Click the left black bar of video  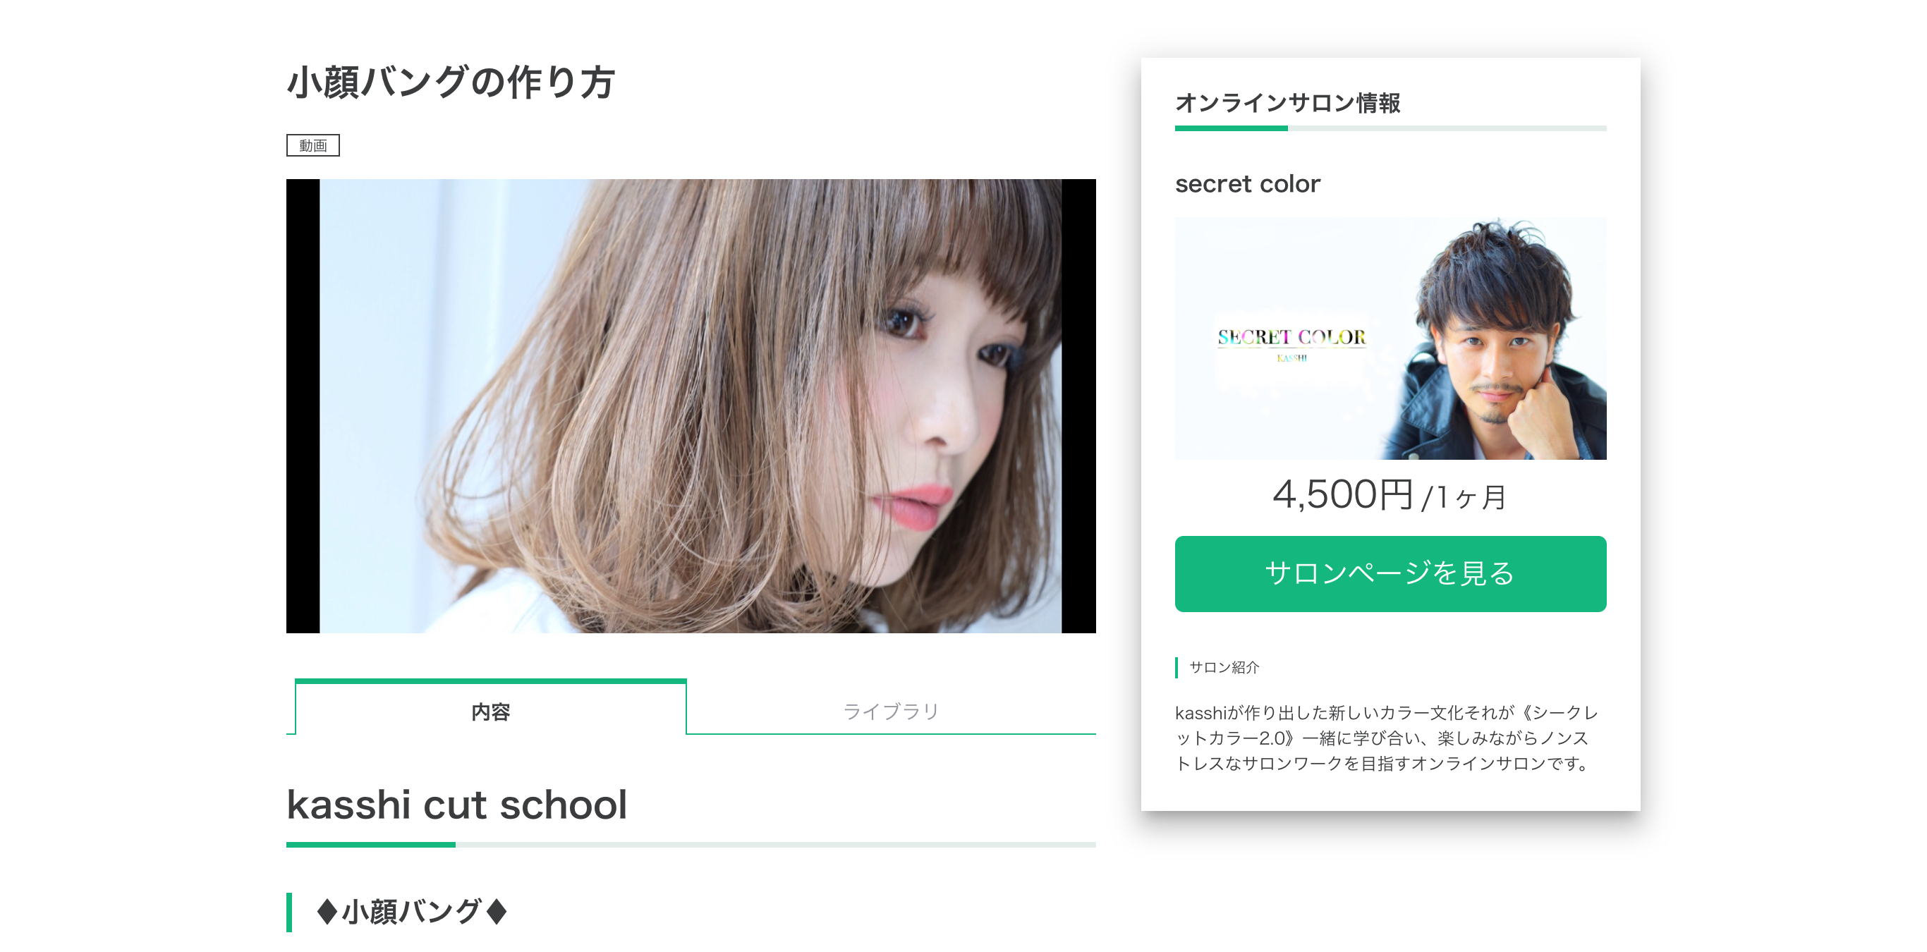click(x=303, y=405)
